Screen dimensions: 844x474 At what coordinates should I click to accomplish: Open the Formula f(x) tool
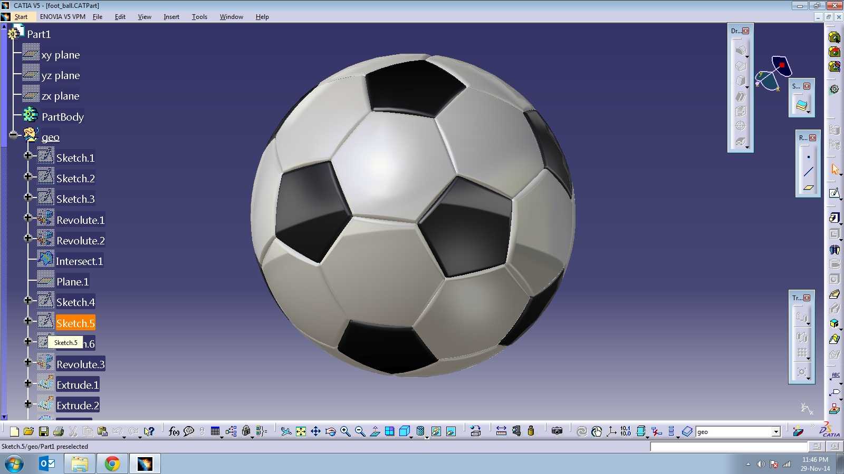coord(174,431)
